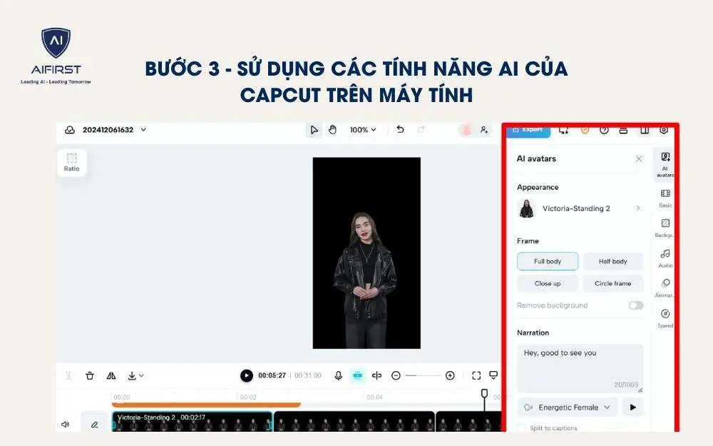This screenshot has width=713, height=446.
Task: Click into the Narration text box
Action: click(x=580, y=368)
